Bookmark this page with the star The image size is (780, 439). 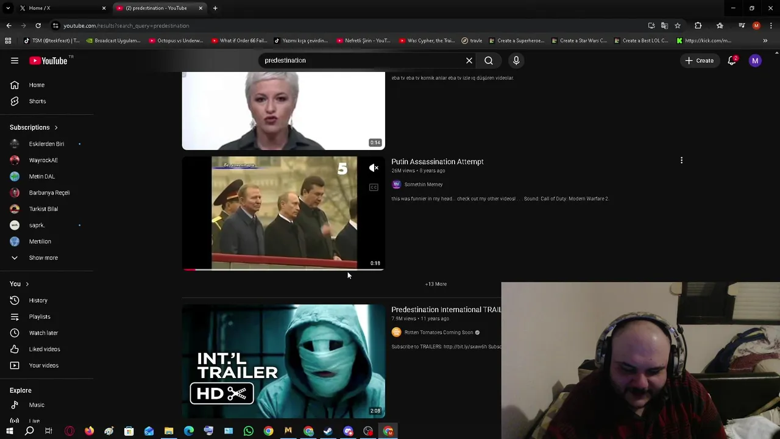tap(678, 26)
